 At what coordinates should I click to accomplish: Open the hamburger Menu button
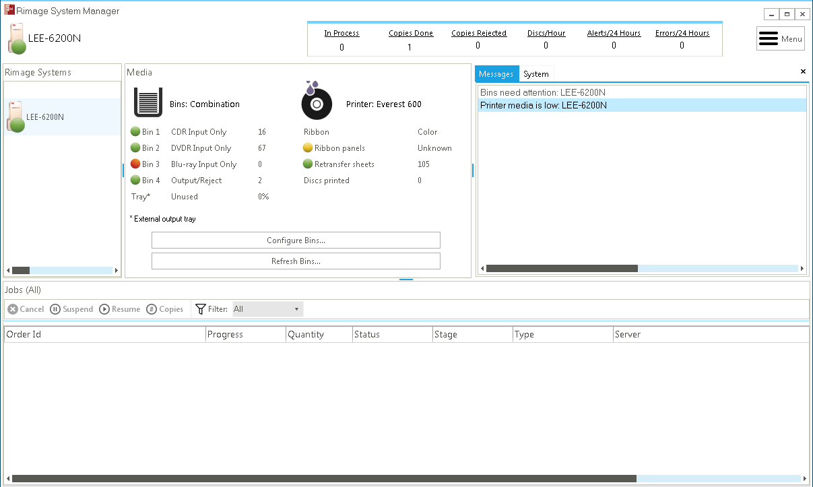pos(780,38)
